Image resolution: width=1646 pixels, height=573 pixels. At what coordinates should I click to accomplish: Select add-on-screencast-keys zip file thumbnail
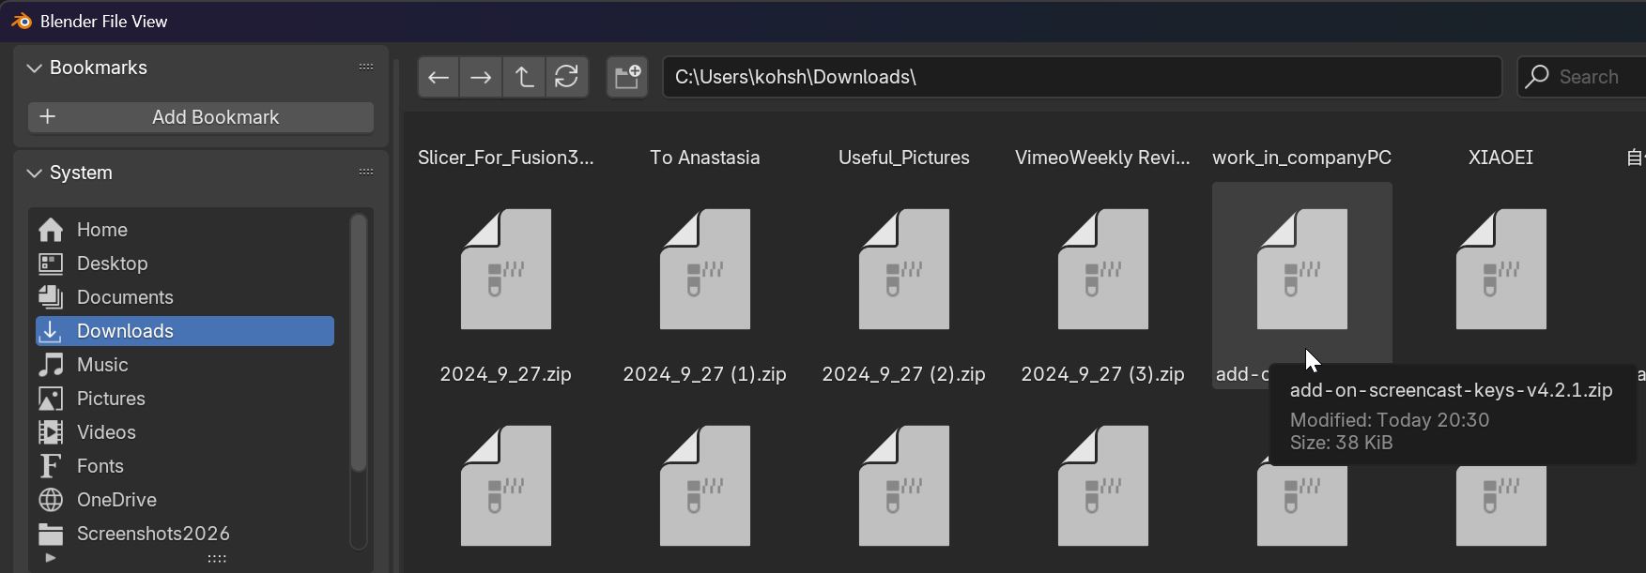(1302, 269)
